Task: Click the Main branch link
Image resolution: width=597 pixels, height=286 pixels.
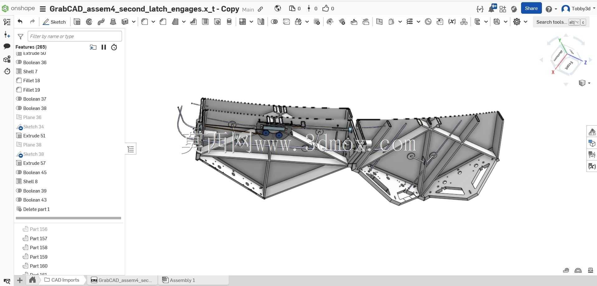Action: click(x=248, y=10)
